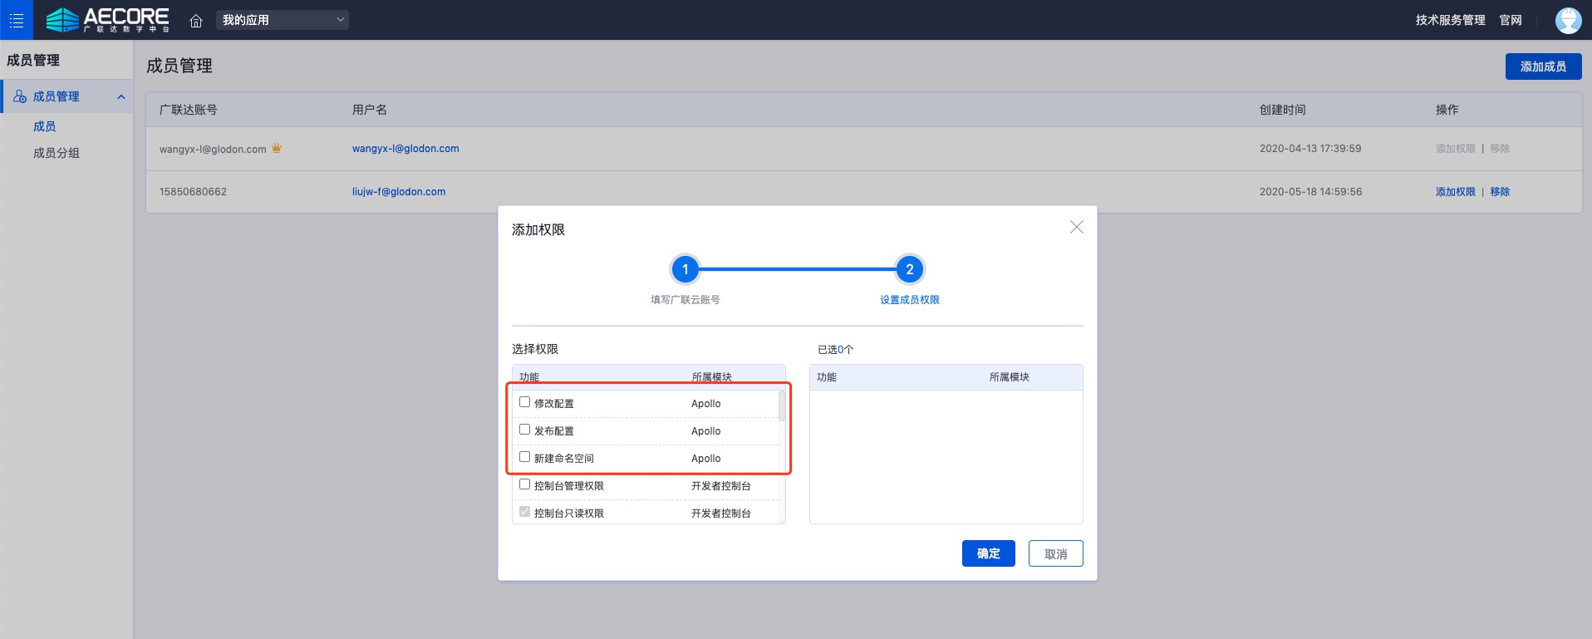Click the permission list scrollbar

tap(782, 407)
